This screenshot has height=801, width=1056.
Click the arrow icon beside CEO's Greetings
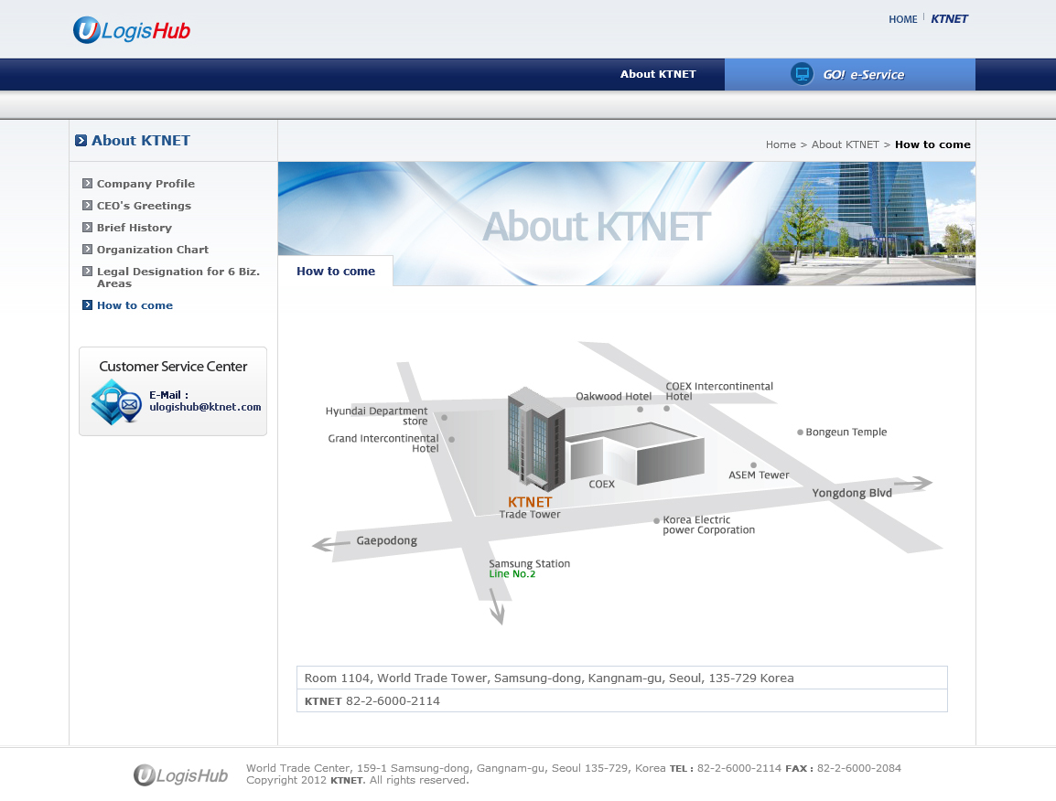87,206
